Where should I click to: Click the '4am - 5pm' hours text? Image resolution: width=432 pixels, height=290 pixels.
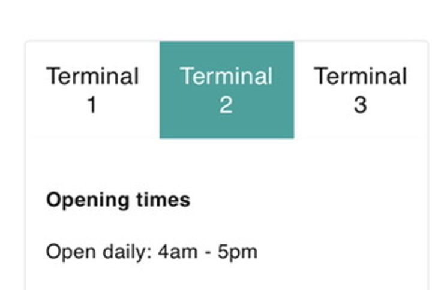tap(208, 252)
